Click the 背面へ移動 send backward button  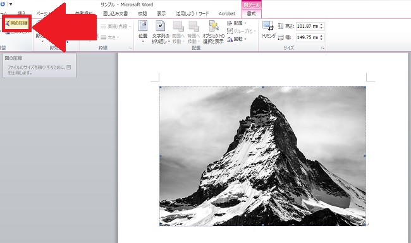(193, 32)
